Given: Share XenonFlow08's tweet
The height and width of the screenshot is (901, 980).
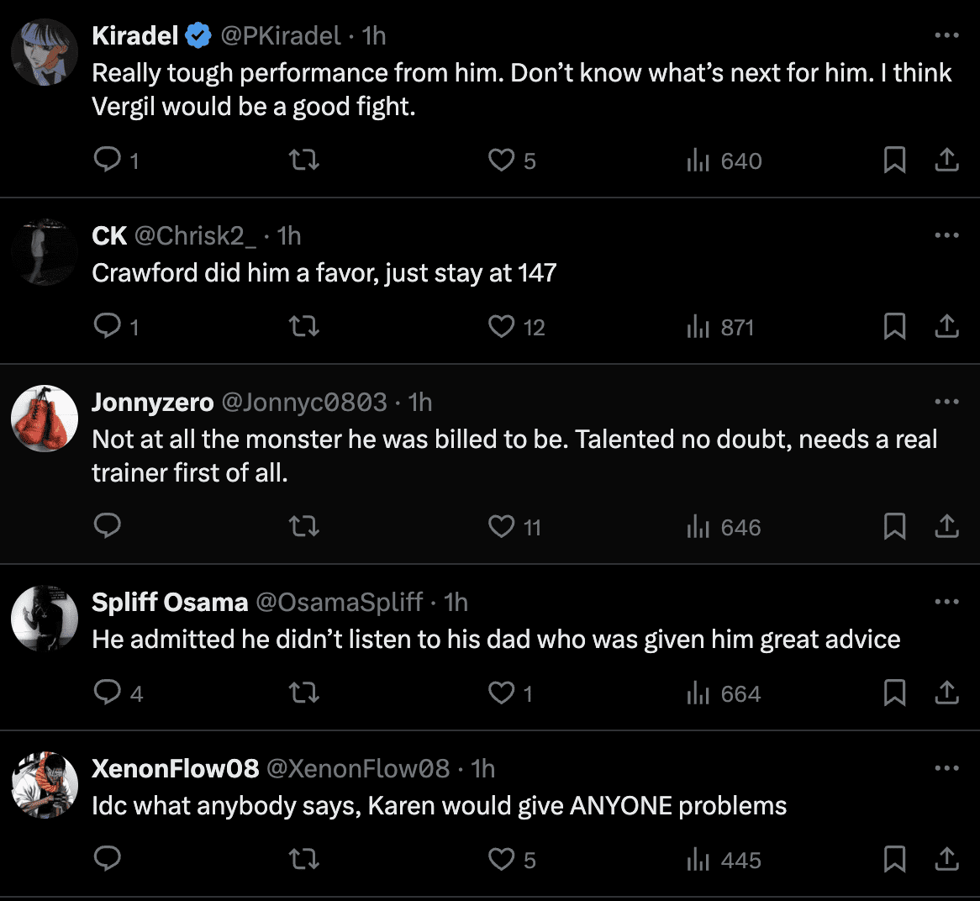Looking at the screenshot, I should point(946,859).
